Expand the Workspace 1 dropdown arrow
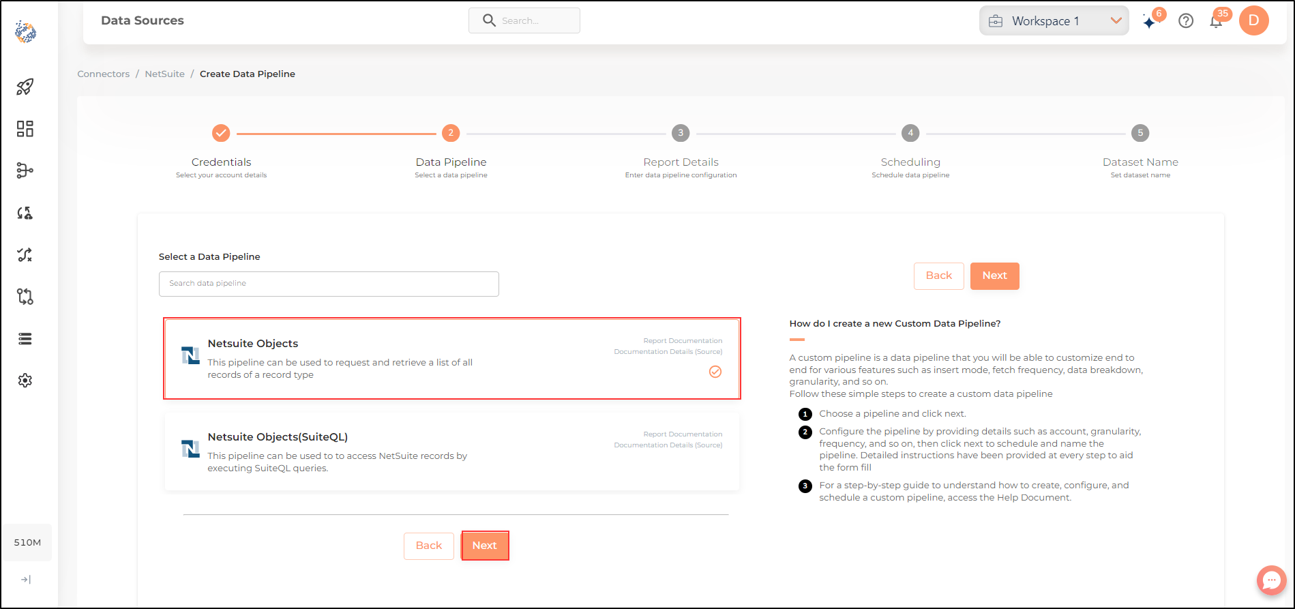The image size is (1295, 609). click(x=1116, y=20)
